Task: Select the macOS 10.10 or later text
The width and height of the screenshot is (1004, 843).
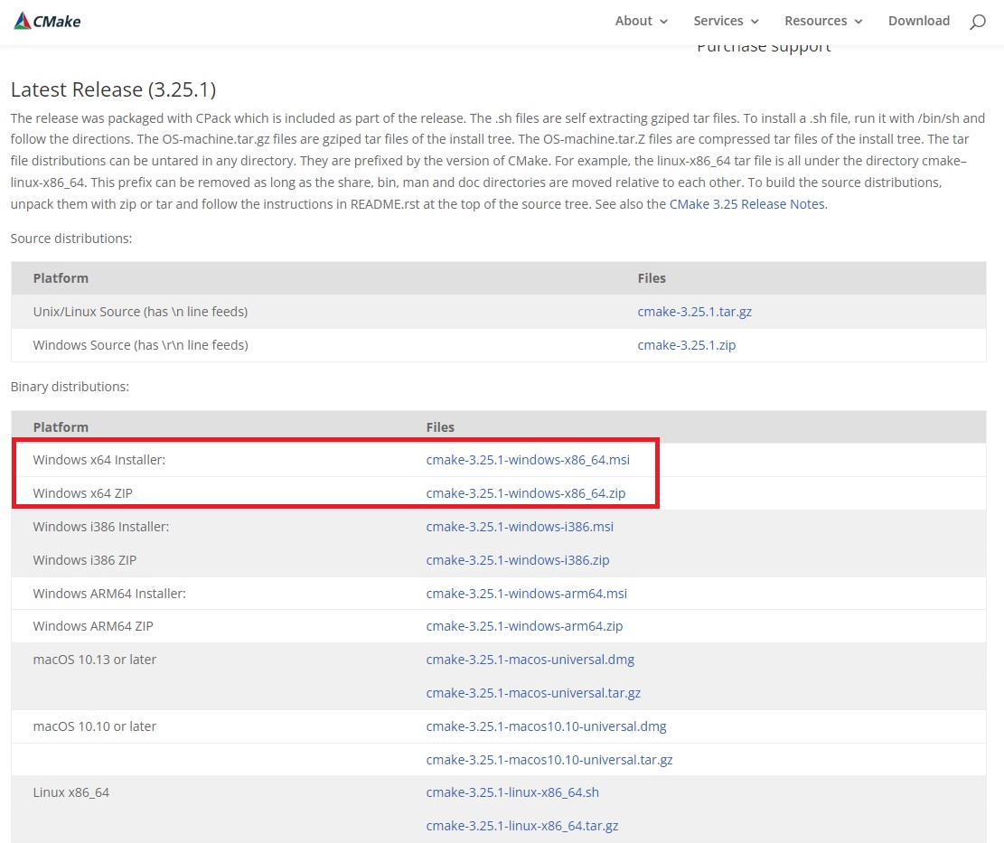Action: (x=95, y=726)
